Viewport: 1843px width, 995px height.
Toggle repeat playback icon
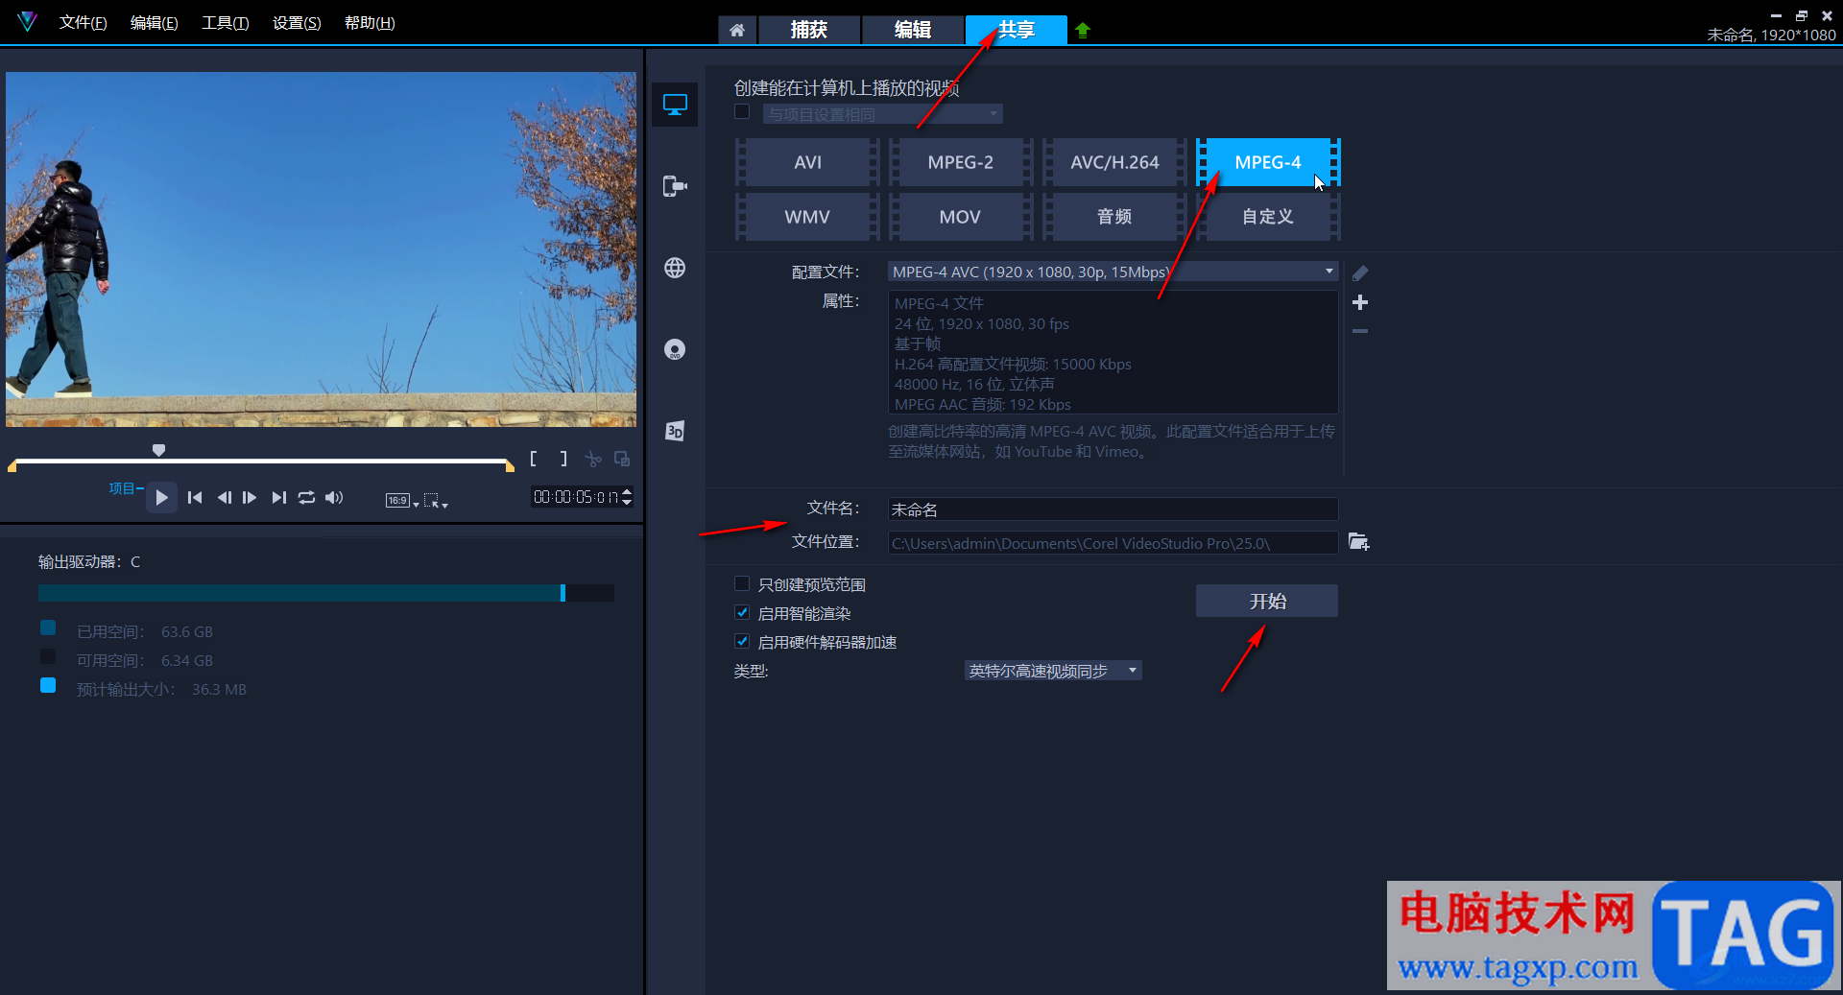306,497
